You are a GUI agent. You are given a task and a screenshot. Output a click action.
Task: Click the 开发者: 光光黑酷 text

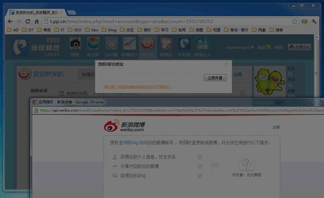click(246, 175)
